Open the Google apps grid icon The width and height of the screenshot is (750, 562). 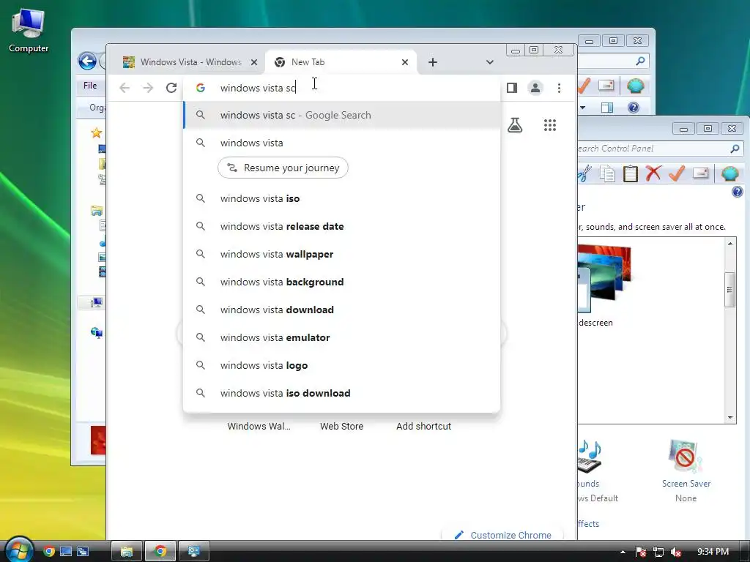tap(550, 125)
